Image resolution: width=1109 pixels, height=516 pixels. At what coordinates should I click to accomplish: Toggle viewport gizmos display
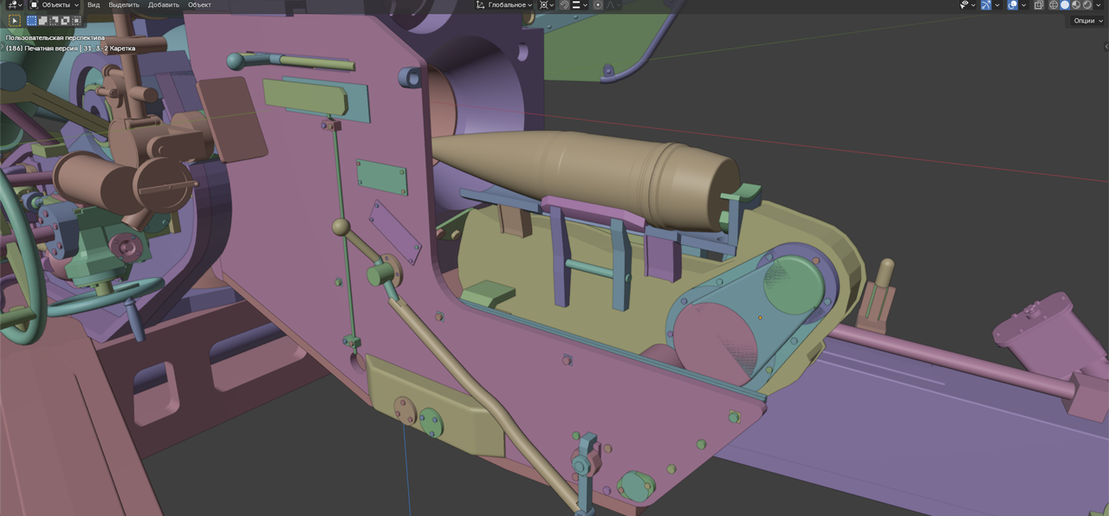986,5
